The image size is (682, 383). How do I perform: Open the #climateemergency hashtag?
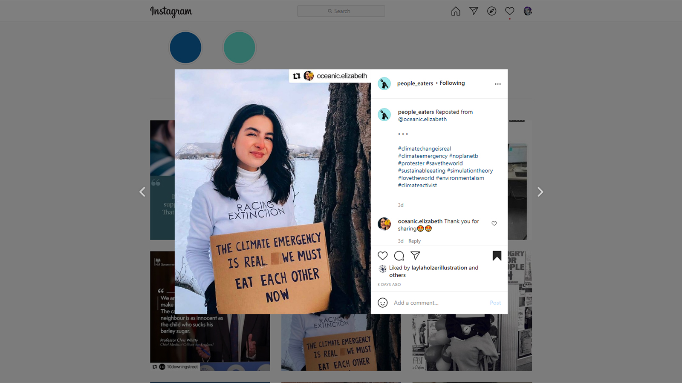(422, 156)
